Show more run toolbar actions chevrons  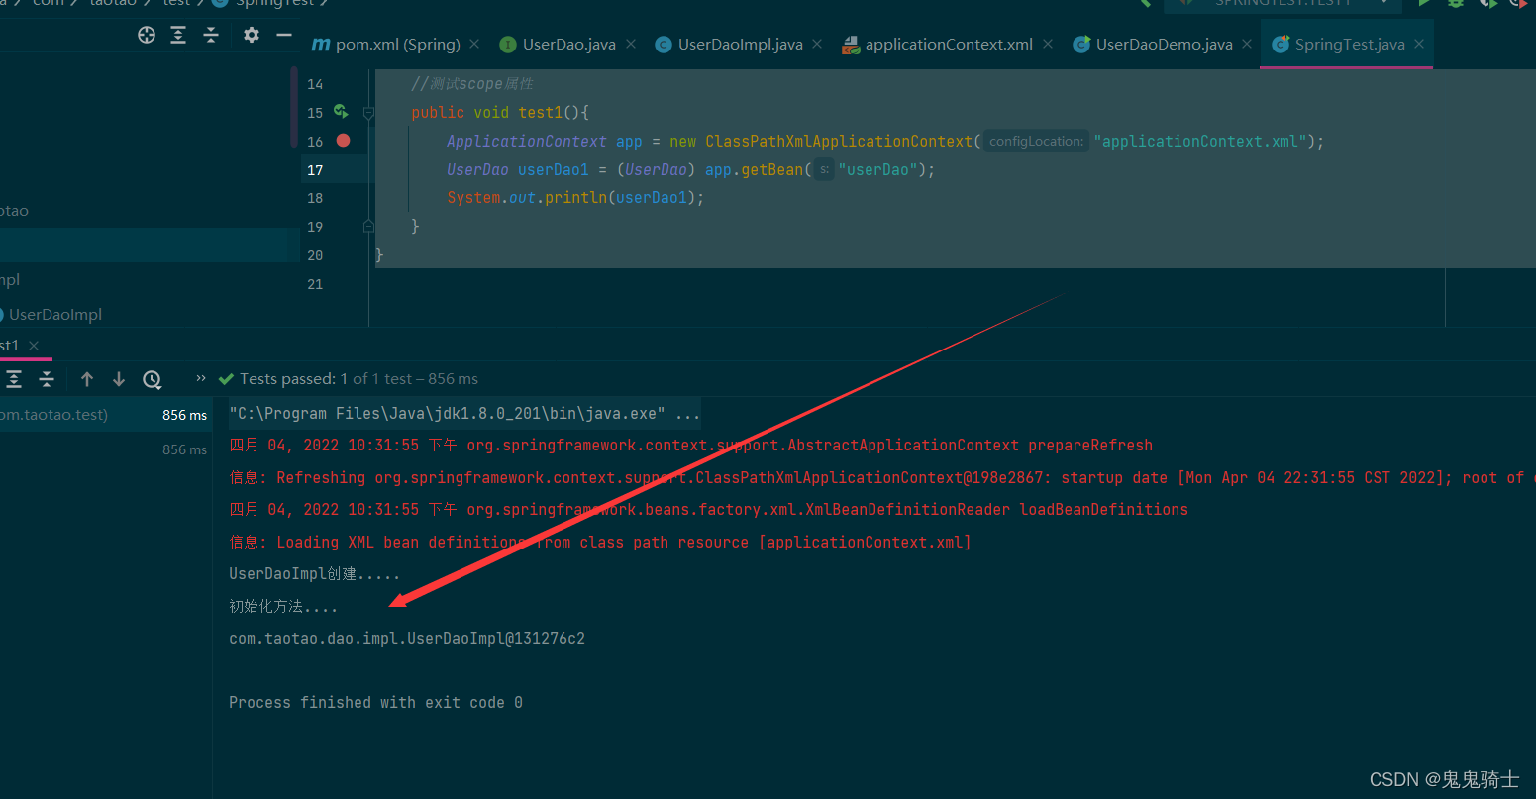pyautogui.click(x=201, y=378)
